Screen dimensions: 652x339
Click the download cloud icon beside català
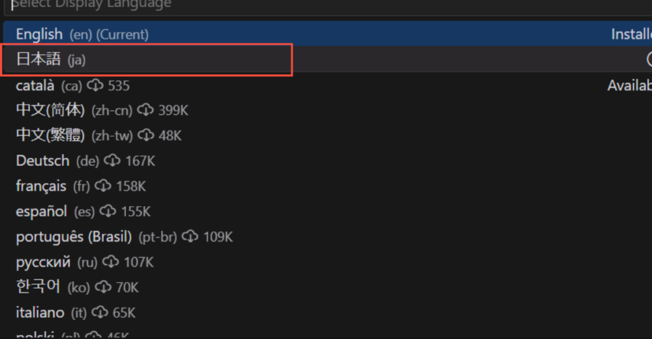click(96, 85)
